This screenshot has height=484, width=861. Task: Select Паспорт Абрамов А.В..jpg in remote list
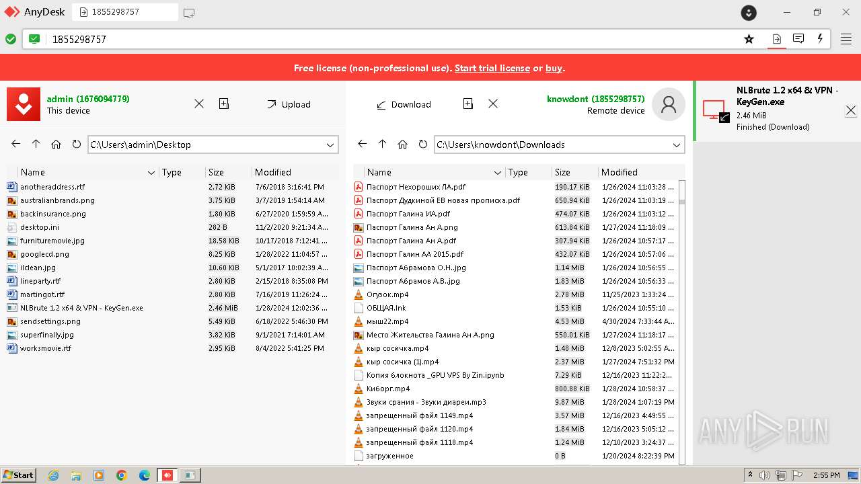coord(413,281)
